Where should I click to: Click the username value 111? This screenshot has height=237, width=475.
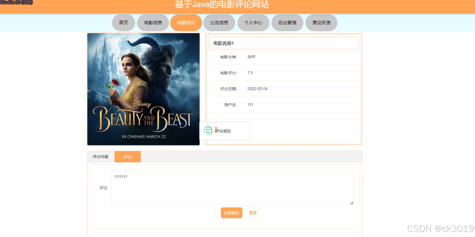(250, 105)
